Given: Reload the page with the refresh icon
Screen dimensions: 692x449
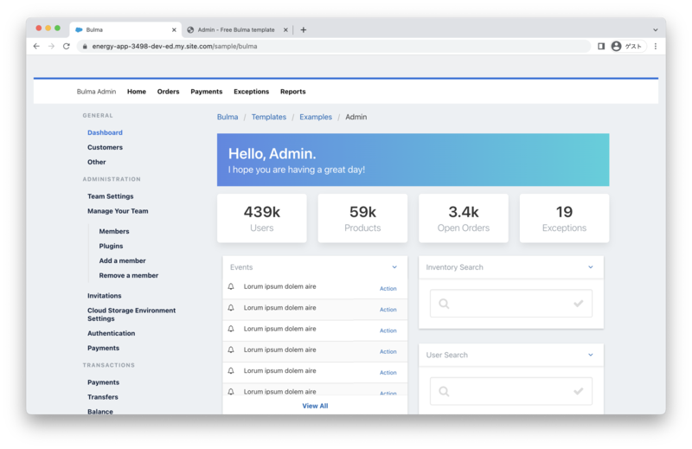Looking at the screenshot, I should click(x=67, y=46).
